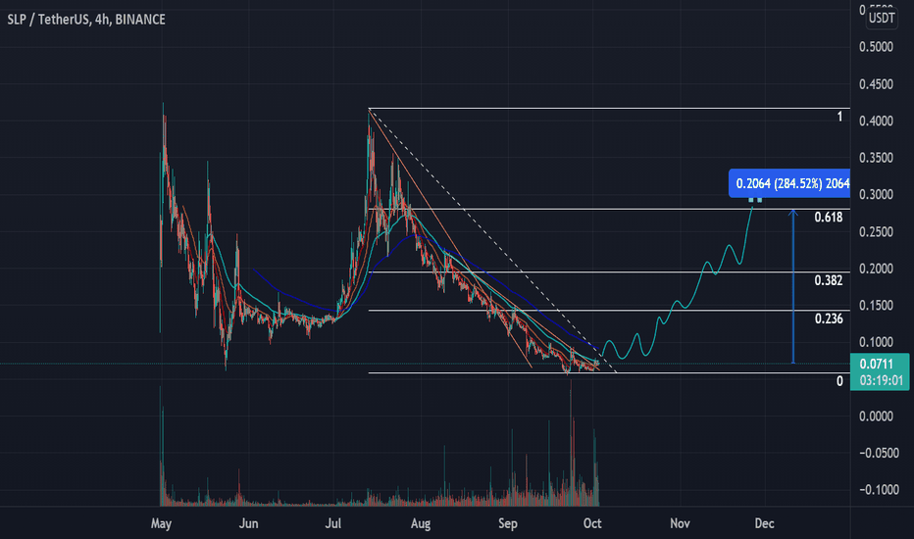Click the 0.1000 price axis value

tap(876, 342)
